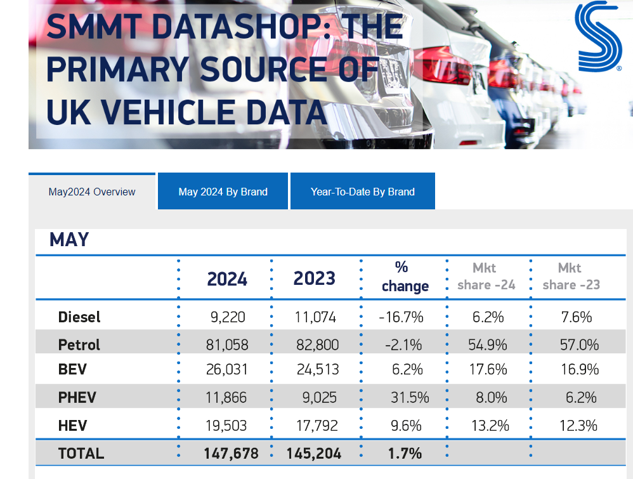Click the SMMT Datashop banner headline
The image size is (633, 479).
click(x=225, y=69)
